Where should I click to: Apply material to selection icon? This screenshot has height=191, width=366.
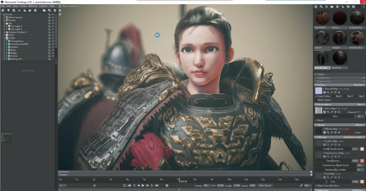pyautogui.click(x=342, y=7)
